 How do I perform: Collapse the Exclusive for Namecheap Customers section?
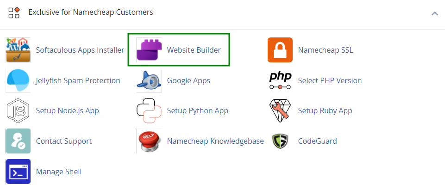[x=435, y=13]
